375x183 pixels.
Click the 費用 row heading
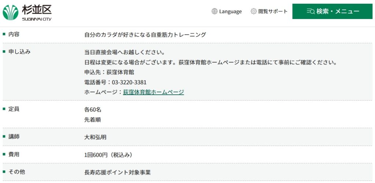click(x=14, y=155)
